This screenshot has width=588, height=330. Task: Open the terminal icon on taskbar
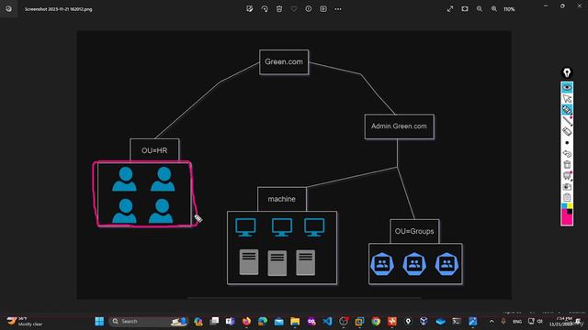pyautogui.click(x=457, y=321)
